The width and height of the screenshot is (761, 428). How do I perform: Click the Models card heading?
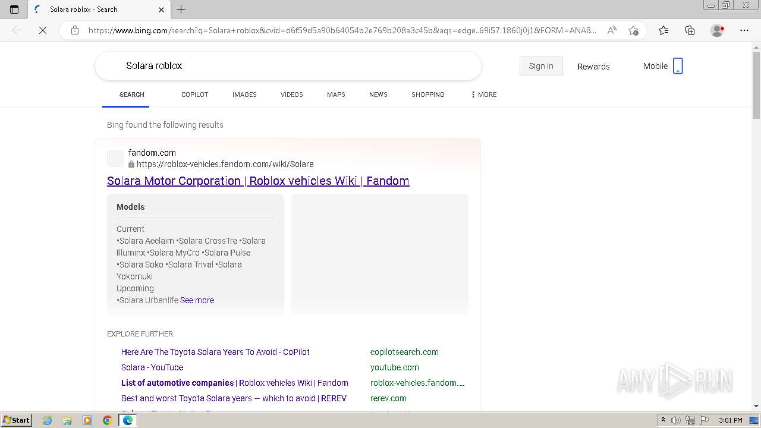click(130, 207)
